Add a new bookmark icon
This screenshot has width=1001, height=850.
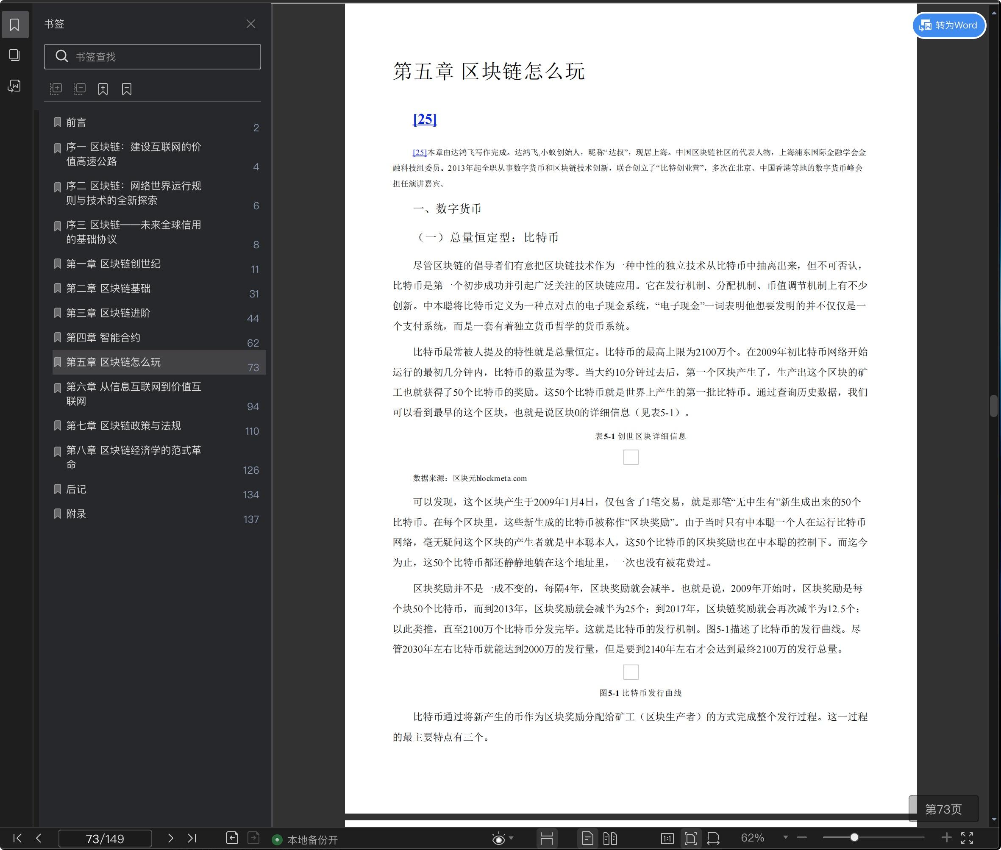(103, 89)
